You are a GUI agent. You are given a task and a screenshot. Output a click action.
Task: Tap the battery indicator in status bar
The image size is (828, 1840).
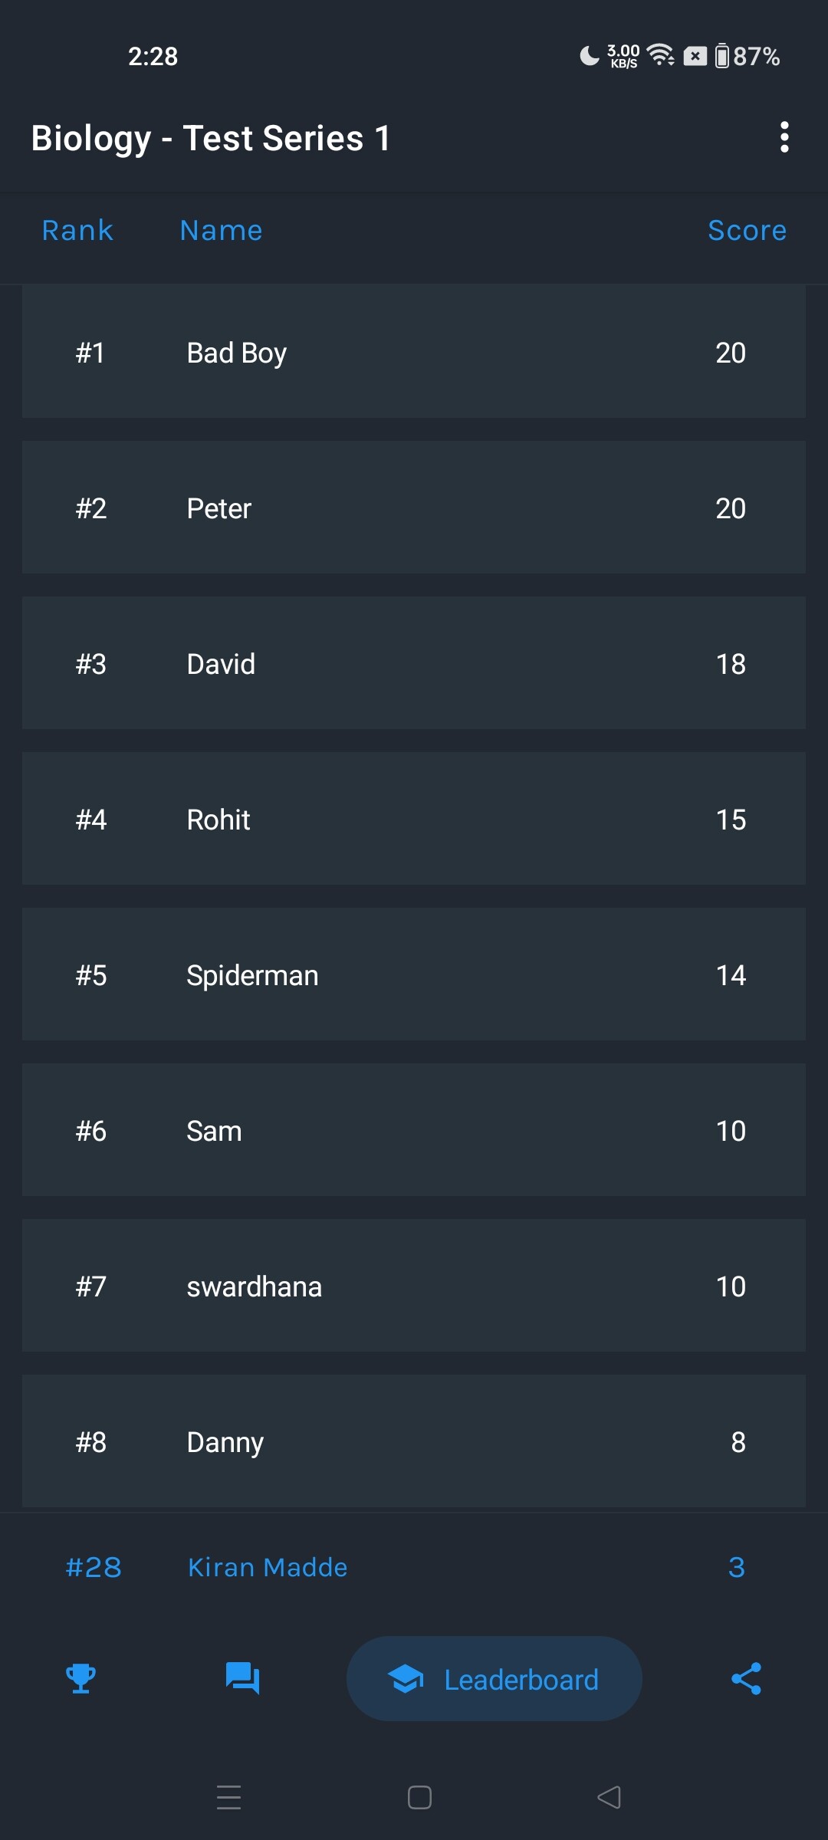pyautogui.click(x=722, y=56)
